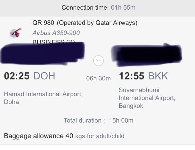This screenshot has width=195, height=150.
Task: Click the 02:25 departure time
Action: (x=17, y=76)
